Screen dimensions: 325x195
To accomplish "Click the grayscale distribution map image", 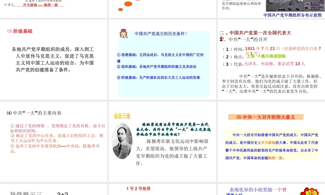I will [x=295, y=6].
